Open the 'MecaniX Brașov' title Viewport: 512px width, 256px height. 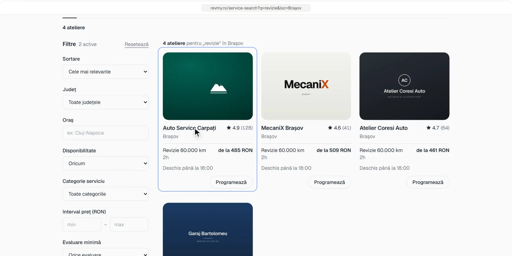click(282, 128)
